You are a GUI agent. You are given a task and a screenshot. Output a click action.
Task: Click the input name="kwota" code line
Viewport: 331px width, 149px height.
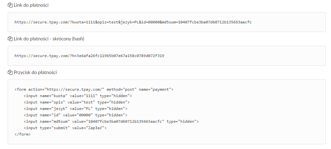tap(78, 96)
